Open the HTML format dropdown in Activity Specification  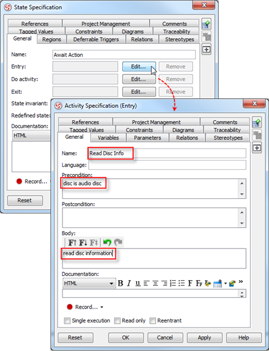click(x=89, y=283)
